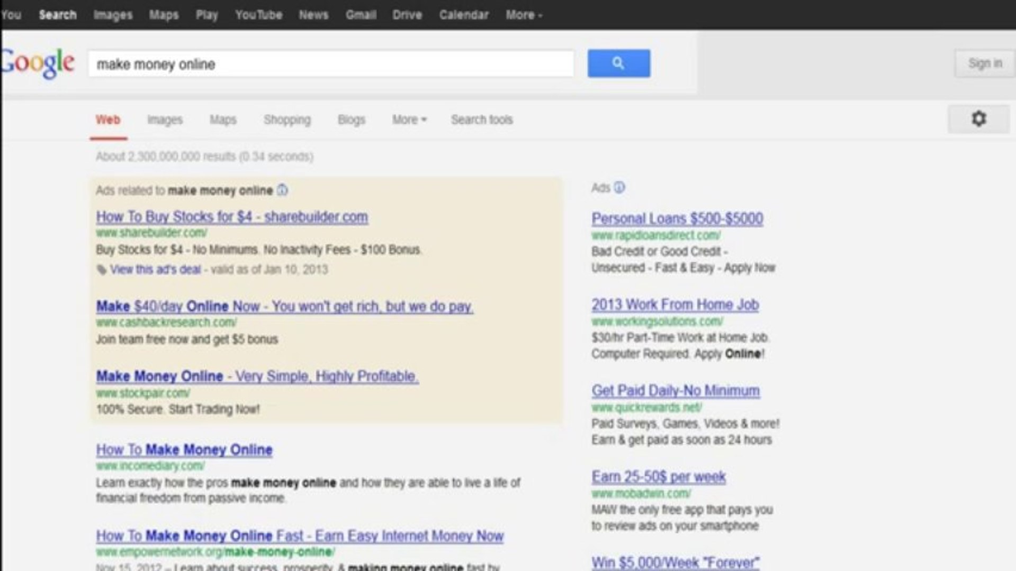Image resolution: width=1016 pixels, height=571 pixels.
Task: Open Search tools options
Action: click(482, 119)
